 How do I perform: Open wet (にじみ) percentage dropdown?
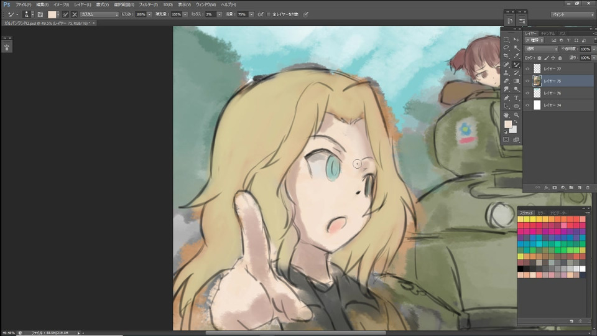pyautogui.click(x=149, y=14)
